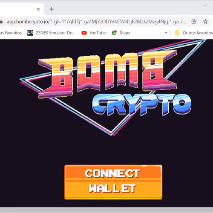
Task: Click the ZSNES bookmark favicon
Action: [30, 33]
